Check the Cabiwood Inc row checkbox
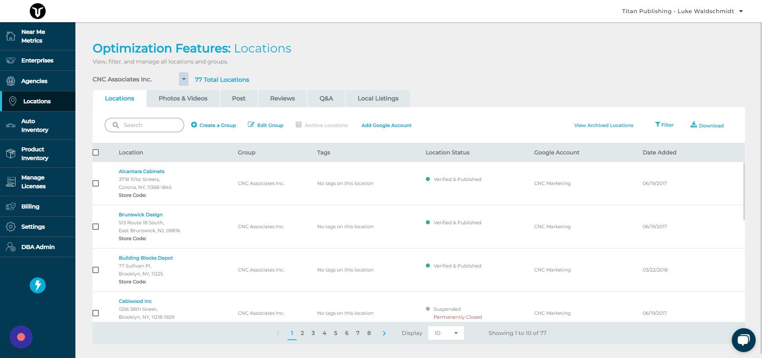Viewport: 762px width, 358px height. [x=96, y=313]
